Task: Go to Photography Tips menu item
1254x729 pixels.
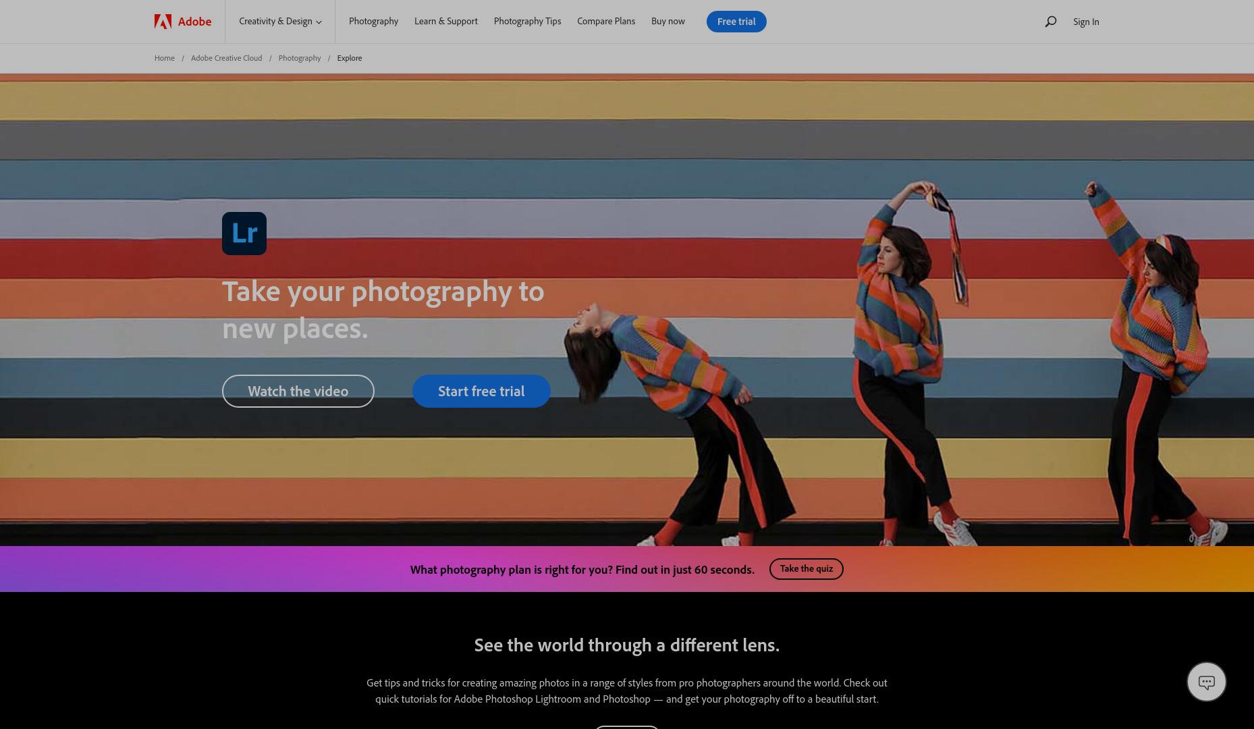Action: click(527, 22)
